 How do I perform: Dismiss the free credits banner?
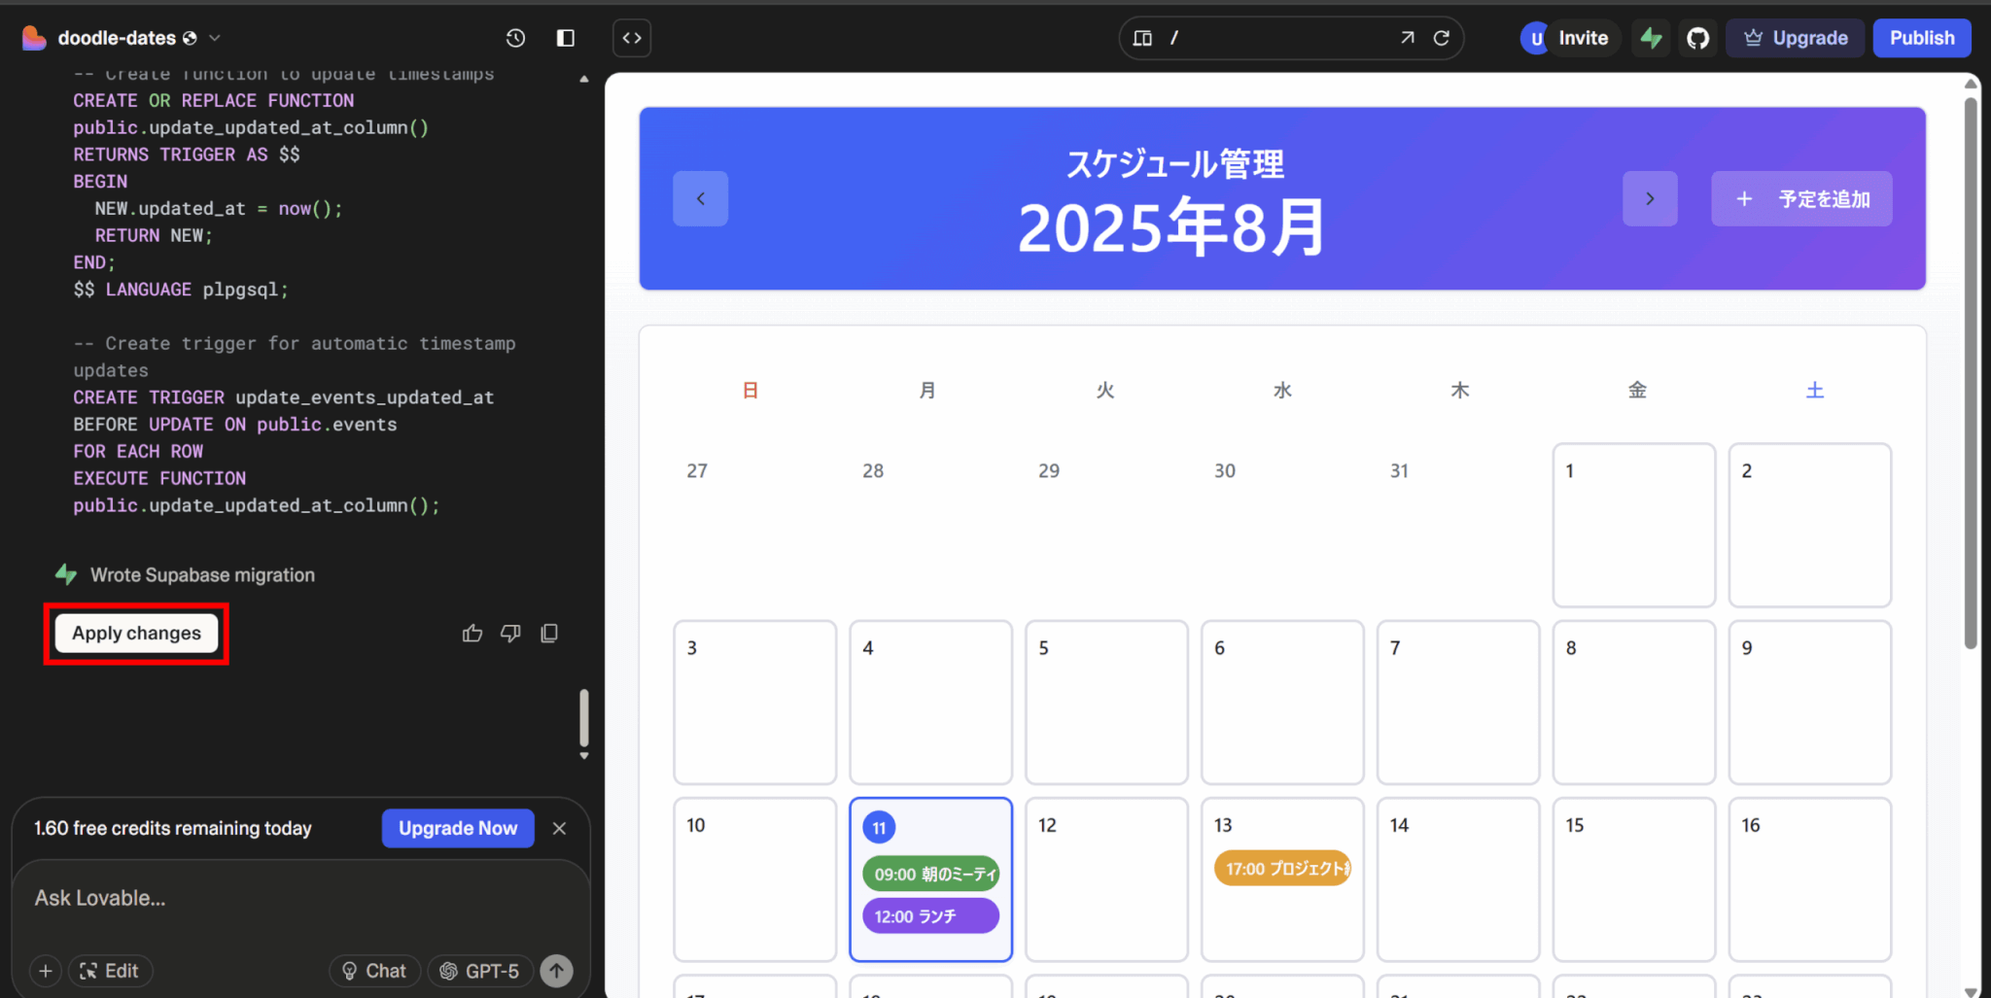coord(559,828)
